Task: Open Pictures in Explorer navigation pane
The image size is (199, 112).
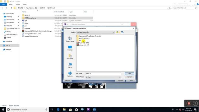Action: tap(8, 26)
